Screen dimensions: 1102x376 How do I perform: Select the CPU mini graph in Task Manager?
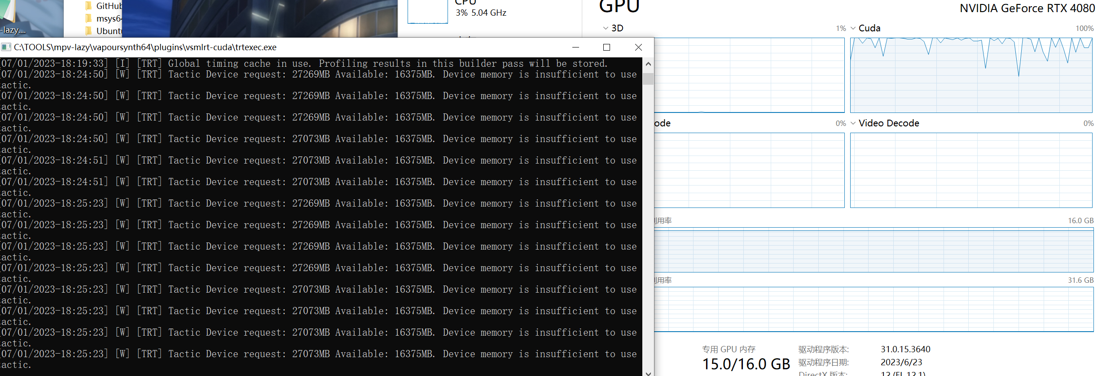[x=427, y=11]
